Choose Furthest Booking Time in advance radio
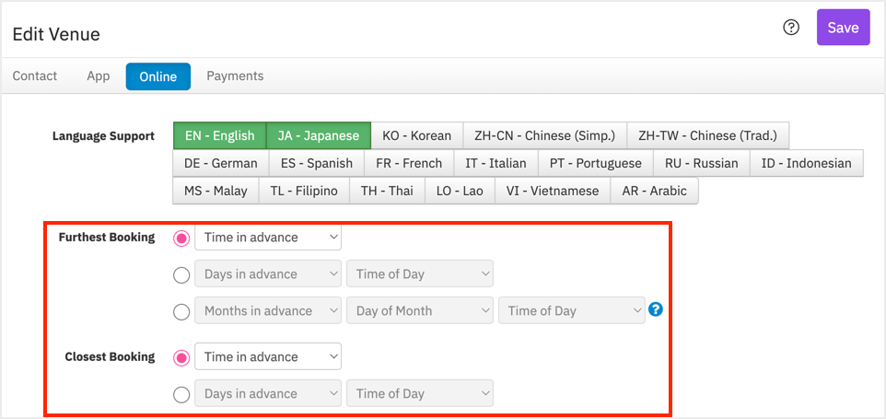 (181, 239)
